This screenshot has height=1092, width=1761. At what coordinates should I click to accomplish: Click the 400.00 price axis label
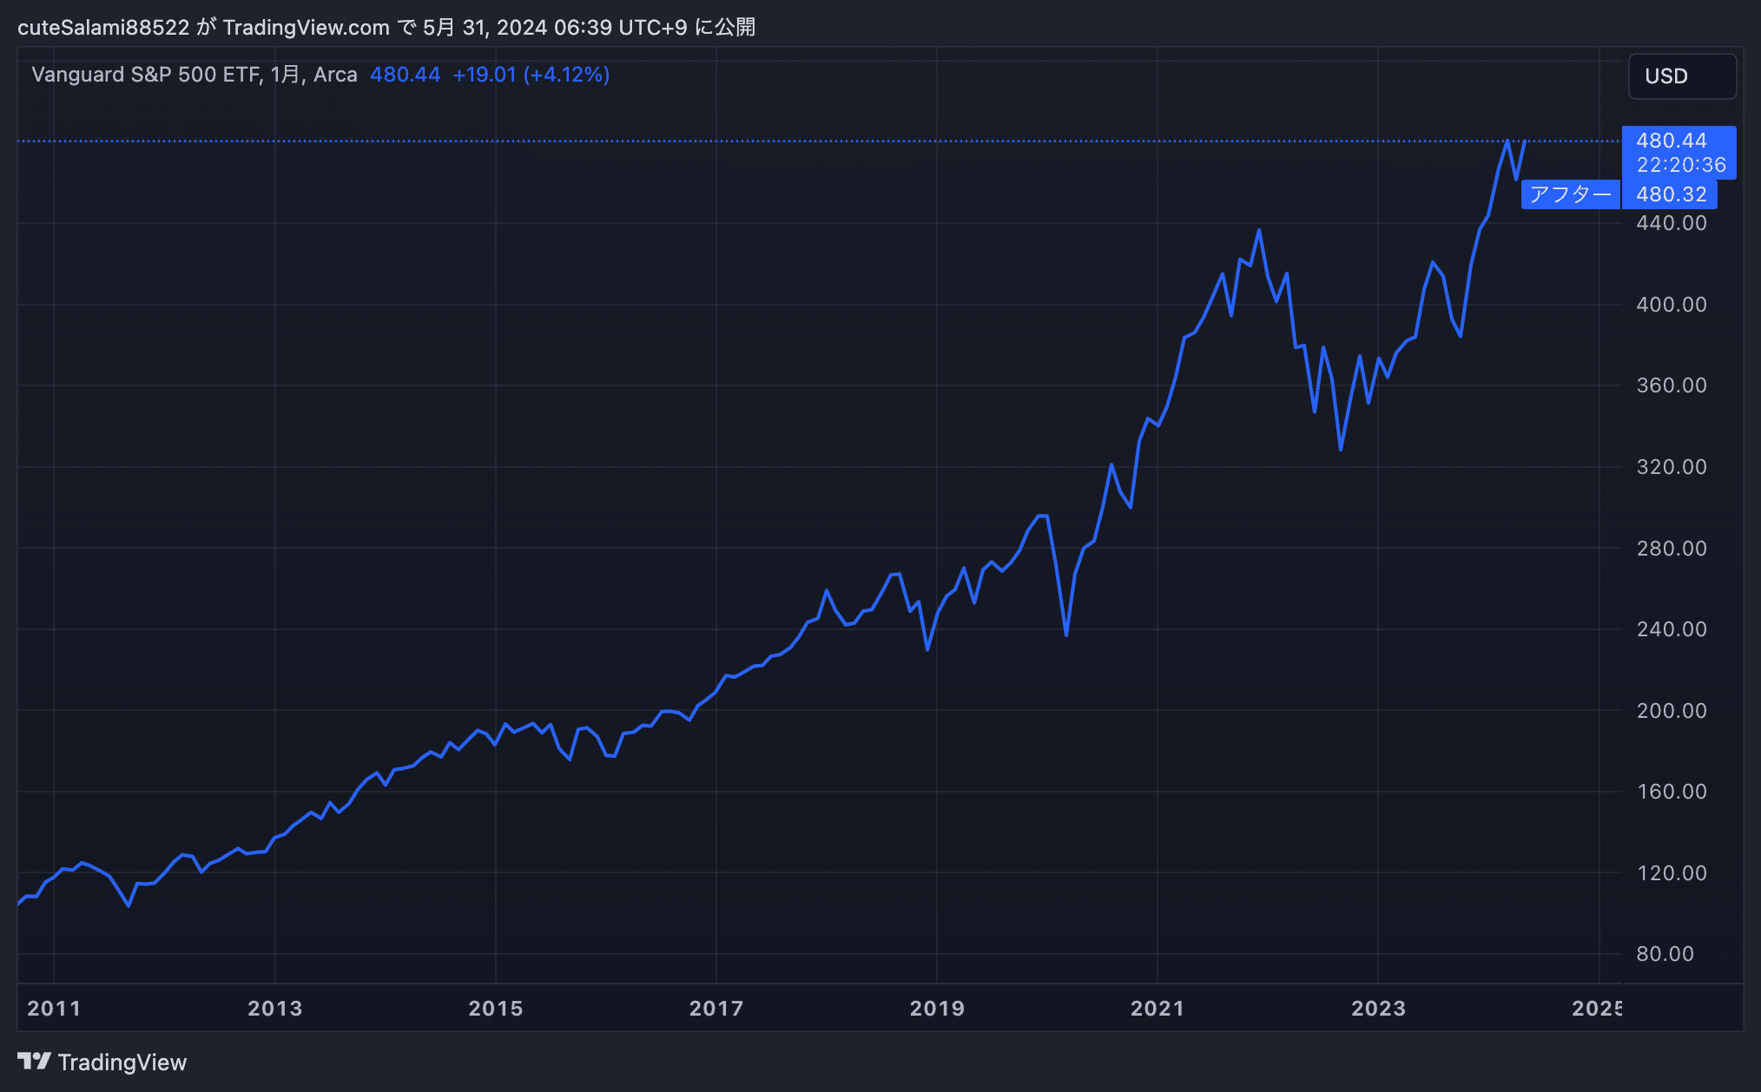[1672, 305]
